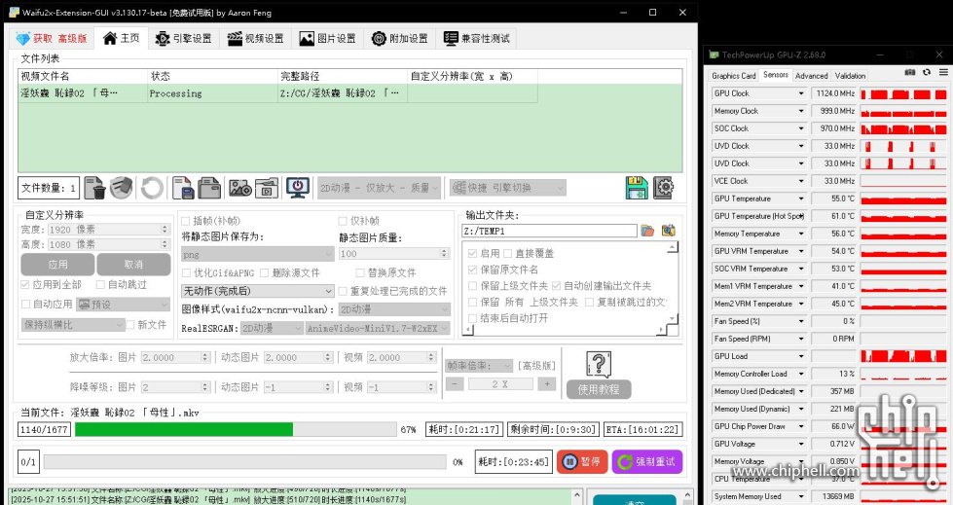Open the output folder browse icon
Screen dimensions: 953x505
click(x=647, y=231)
